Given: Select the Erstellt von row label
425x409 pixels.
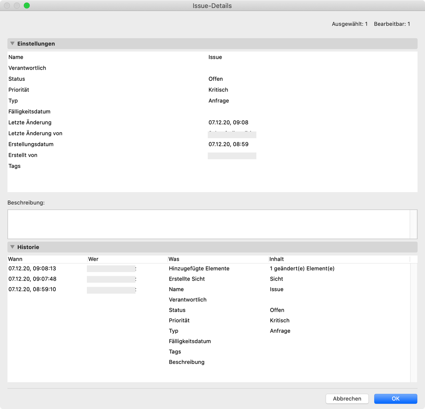Looking at the screenshot, I should (23, 155).
